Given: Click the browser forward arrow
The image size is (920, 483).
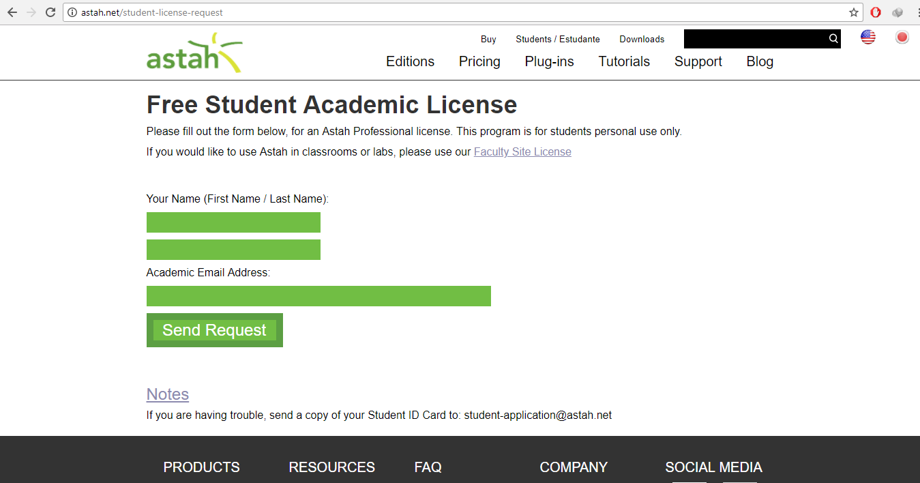Looking at the screenshot, I should 31,12.
